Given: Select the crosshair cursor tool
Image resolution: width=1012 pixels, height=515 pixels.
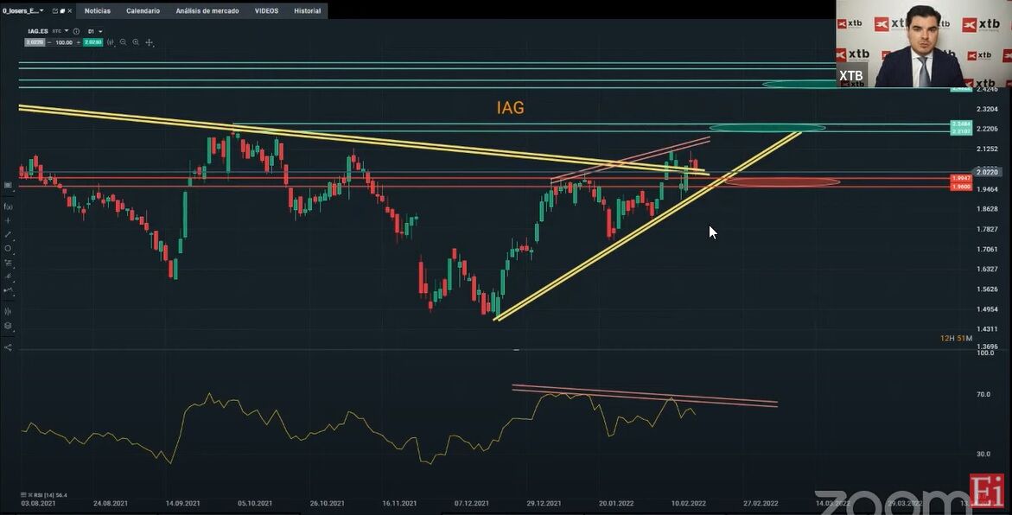Looking at the screenshot, I should [x=8, y=220].
